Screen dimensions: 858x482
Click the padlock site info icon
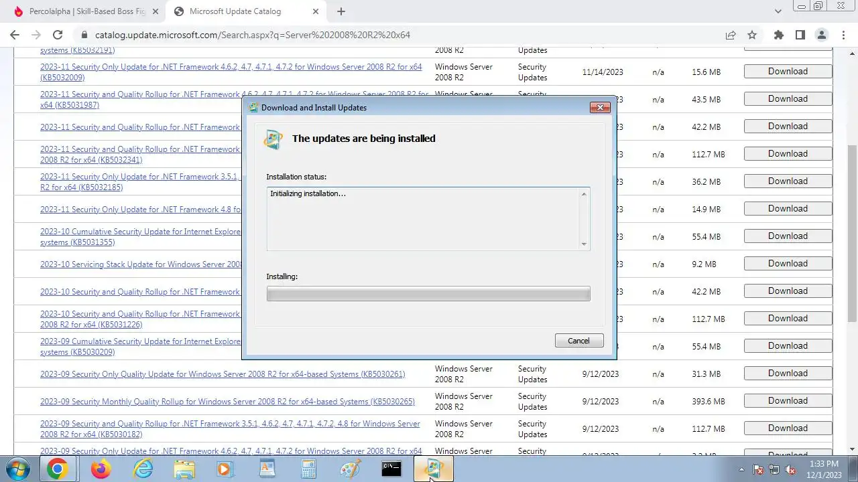tap(84, 35)
